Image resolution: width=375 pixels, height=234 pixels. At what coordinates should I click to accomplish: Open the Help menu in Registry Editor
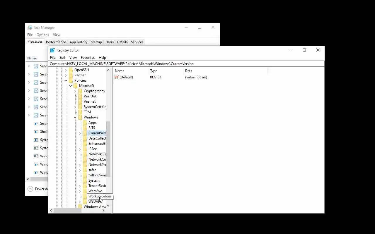click(102, 58)
